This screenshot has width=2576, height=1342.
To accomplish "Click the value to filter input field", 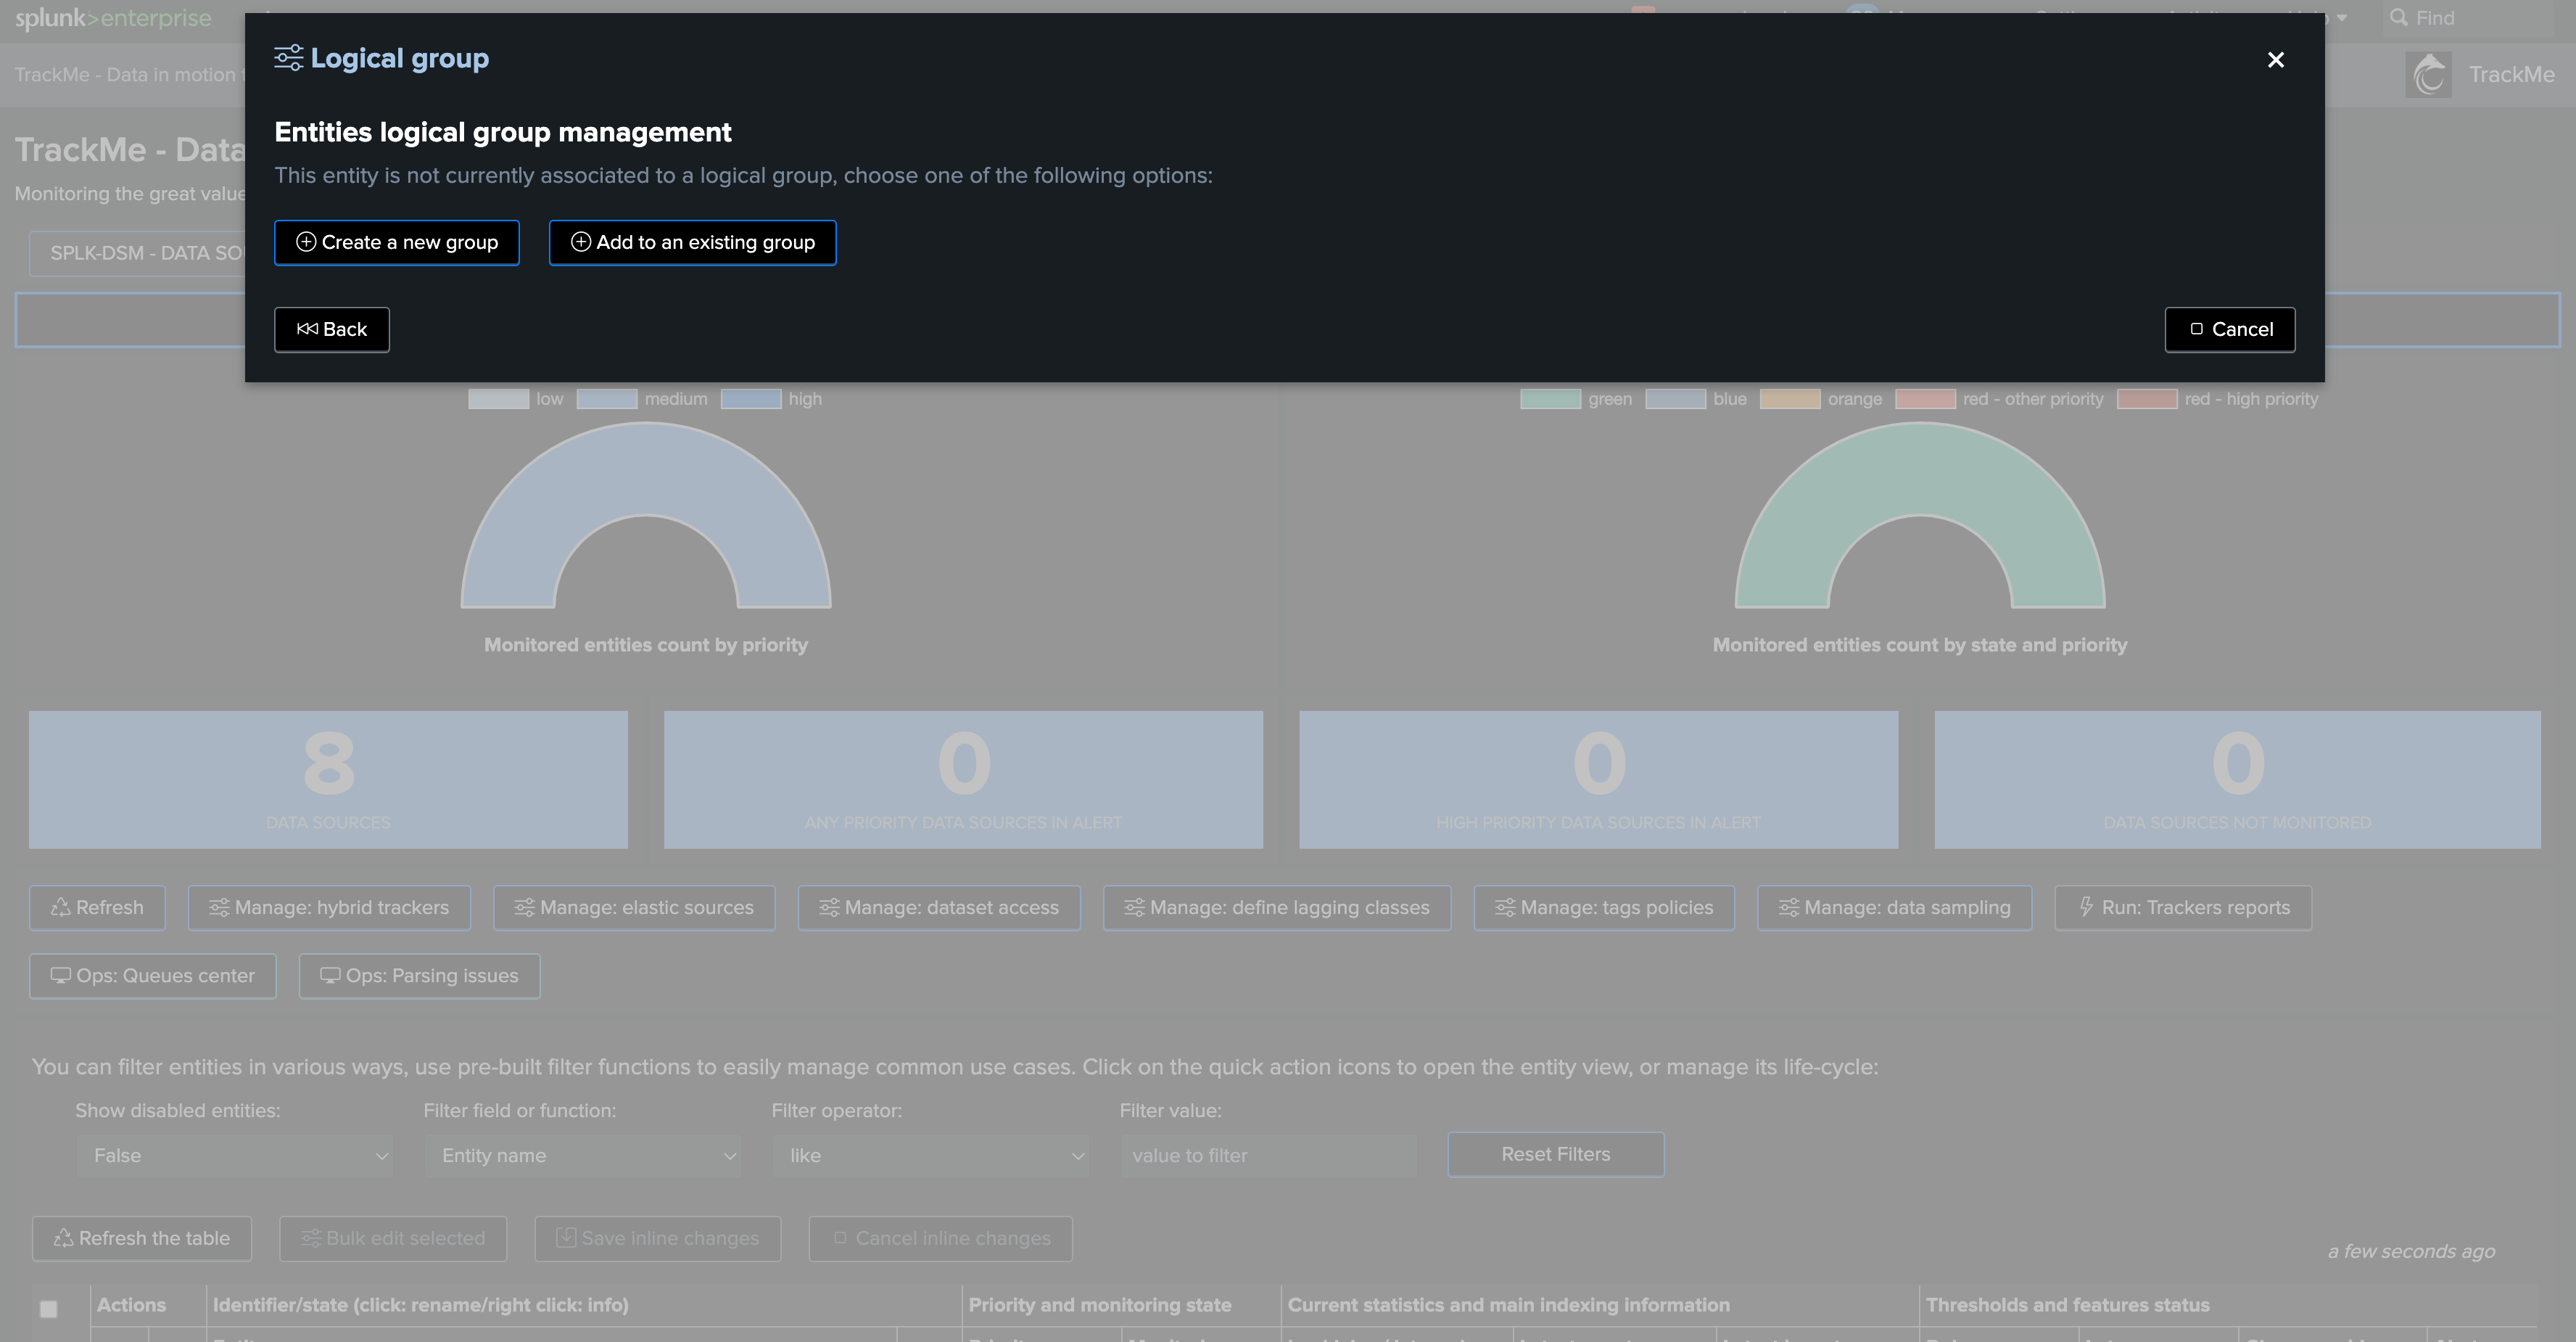I will (1268, 1155).
